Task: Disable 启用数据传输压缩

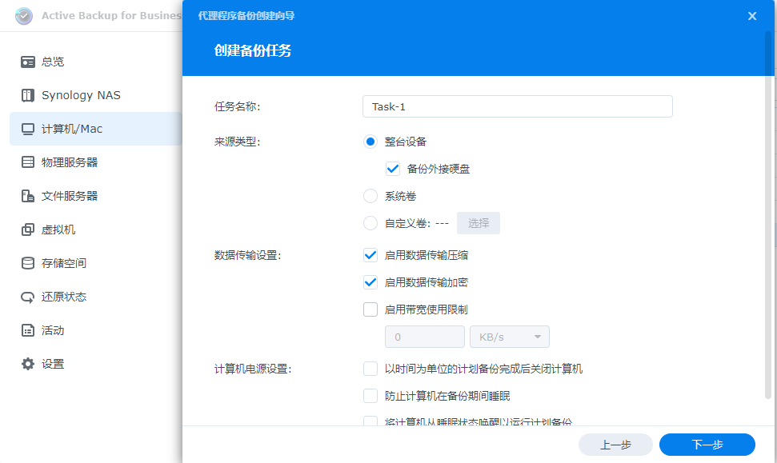Action: point(370,255)
